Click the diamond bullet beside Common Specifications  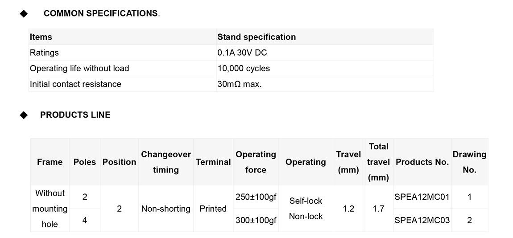pos(24,14)
